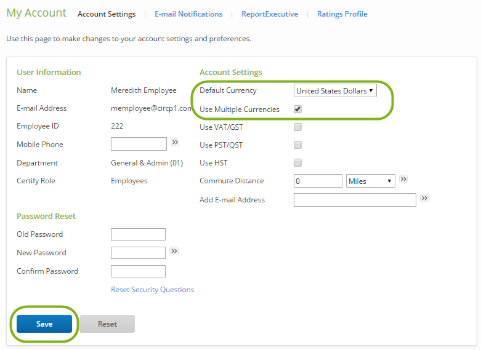Check the Use HST option

point(297,163)
